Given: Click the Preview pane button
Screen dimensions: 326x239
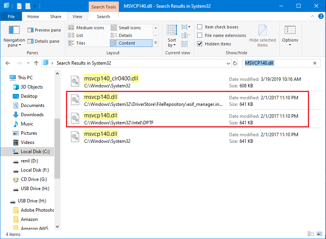Looking at the screenshot, I should click(x=44, y=30).
